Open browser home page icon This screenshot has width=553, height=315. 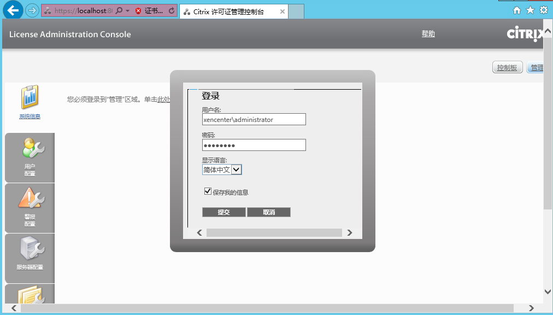517,10
